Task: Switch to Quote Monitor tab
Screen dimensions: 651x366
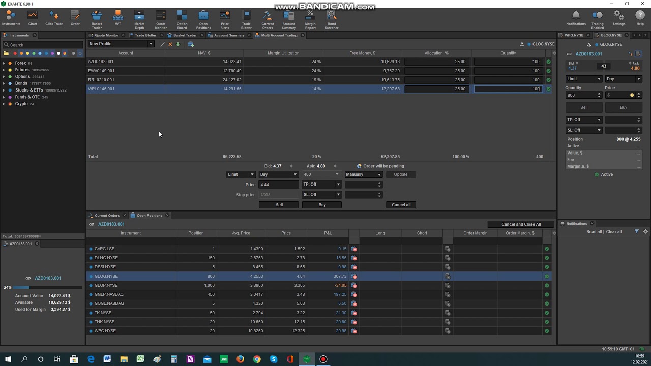Action: [x=106, y=35]
